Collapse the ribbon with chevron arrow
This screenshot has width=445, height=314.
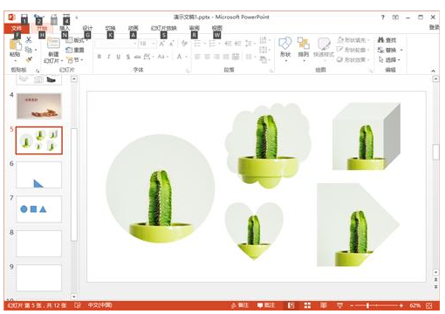433,71
